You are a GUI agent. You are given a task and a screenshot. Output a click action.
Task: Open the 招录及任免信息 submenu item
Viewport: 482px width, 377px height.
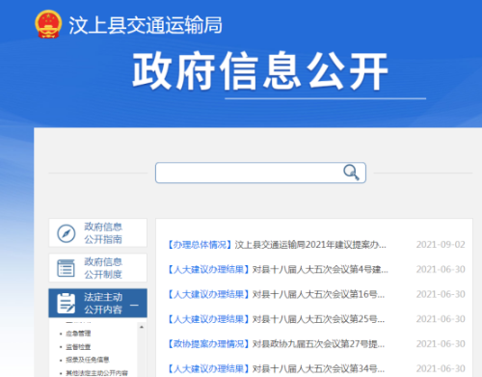coord(88,360)
